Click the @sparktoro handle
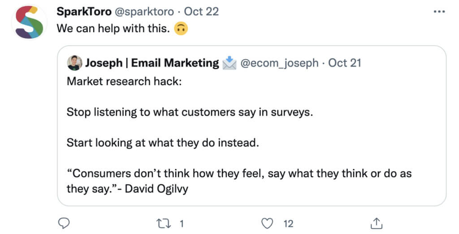Image resolution: width=459 pixels, height=234 pixels. pyautogui.click(x=146, y=12)
